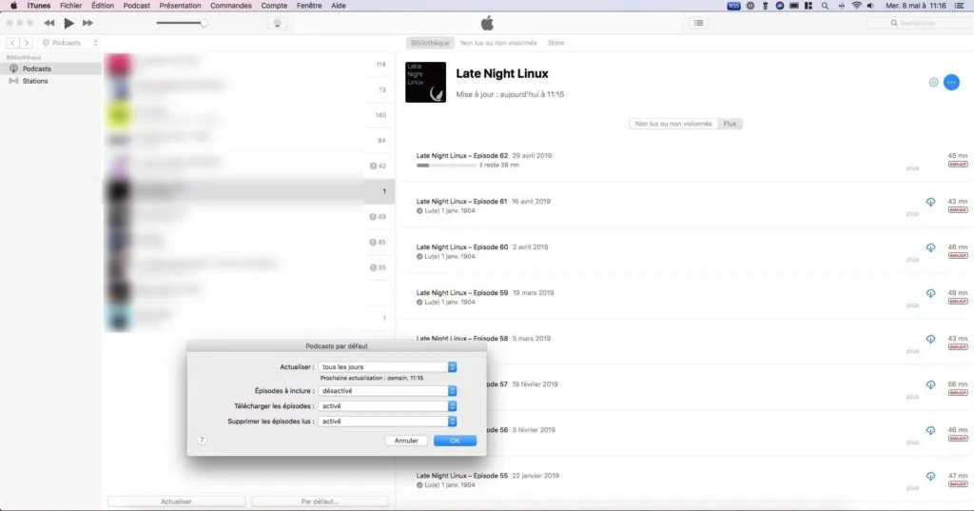Open the blue more-options ellipsis button

pos(951,82)
